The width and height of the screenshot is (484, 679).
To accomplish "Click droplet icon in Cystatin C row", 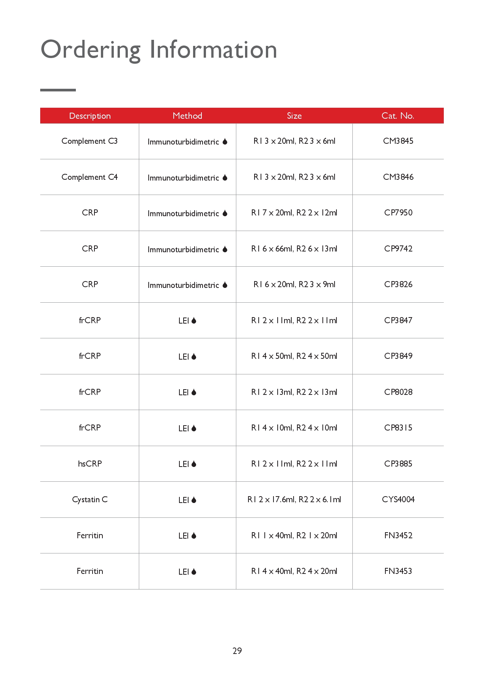I will click(x=194, y=500).
